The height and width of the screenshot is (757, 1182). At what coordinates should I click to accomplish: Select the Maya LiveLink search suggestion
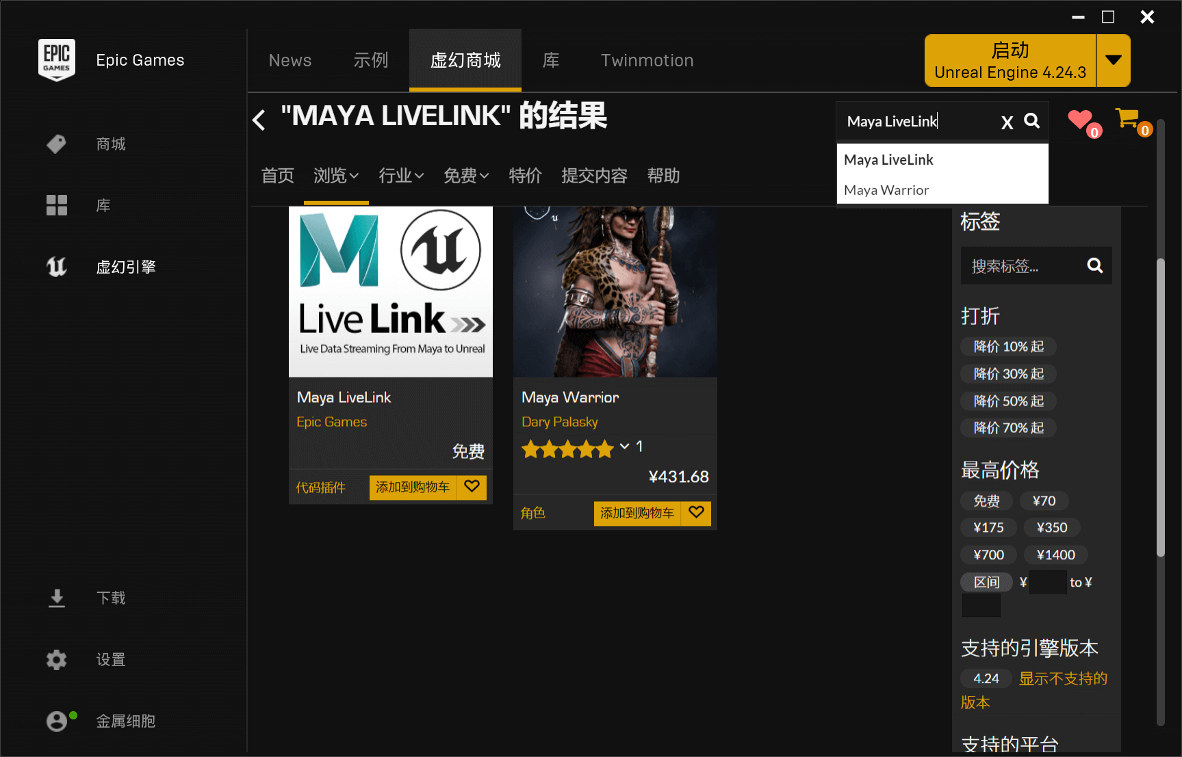point(942,159)
